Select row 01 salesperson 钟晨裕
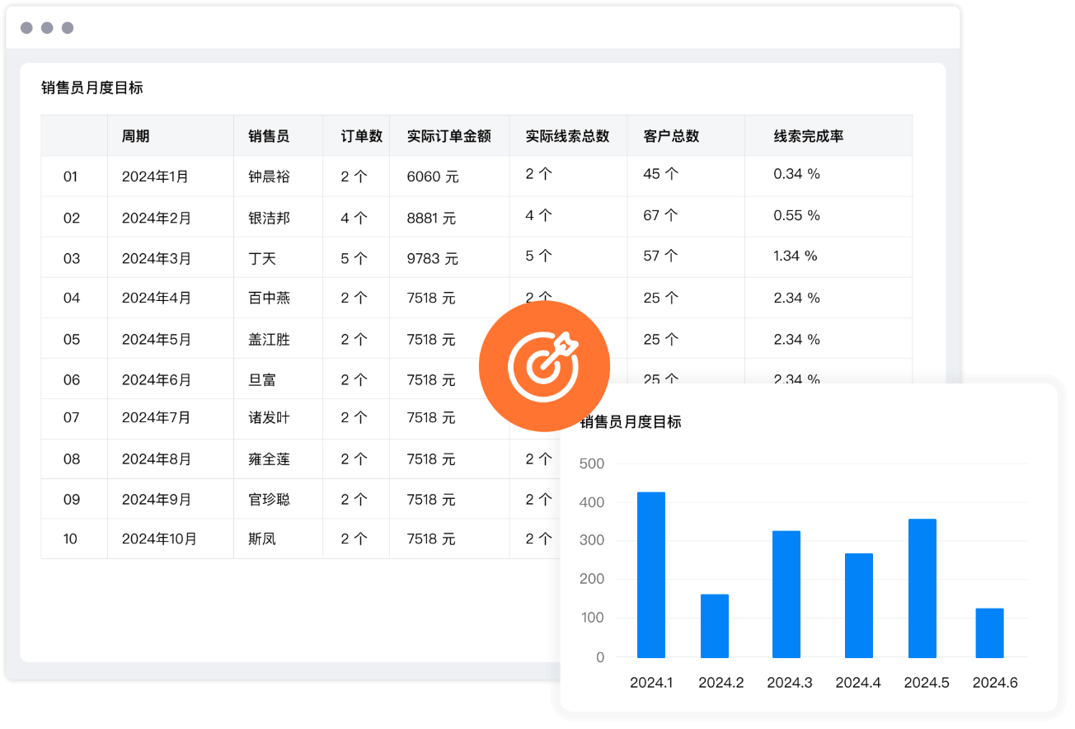Screen dimensions: 1075x729 (x=269, y=176)
